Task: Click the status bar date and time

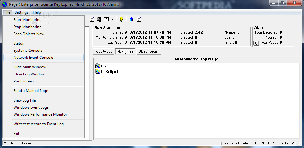Action: [x=277, y=143]
